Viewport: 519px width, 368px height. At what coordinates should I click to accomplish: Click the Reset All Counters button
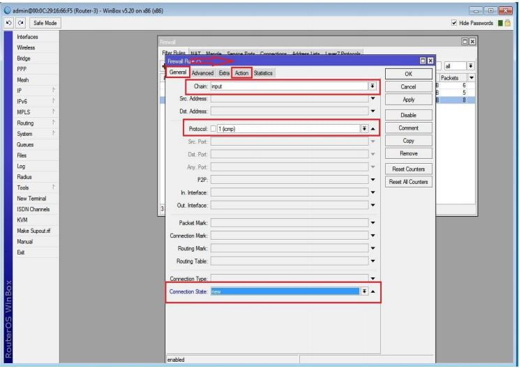(x=408, y=182)
